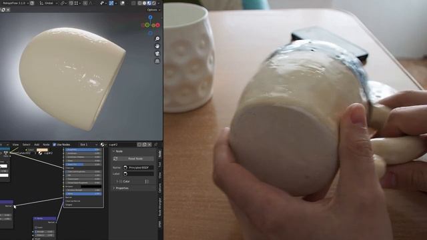
Task: Toggle fake user icon for material
Action: pyautogui.click(x=139, y=145)
